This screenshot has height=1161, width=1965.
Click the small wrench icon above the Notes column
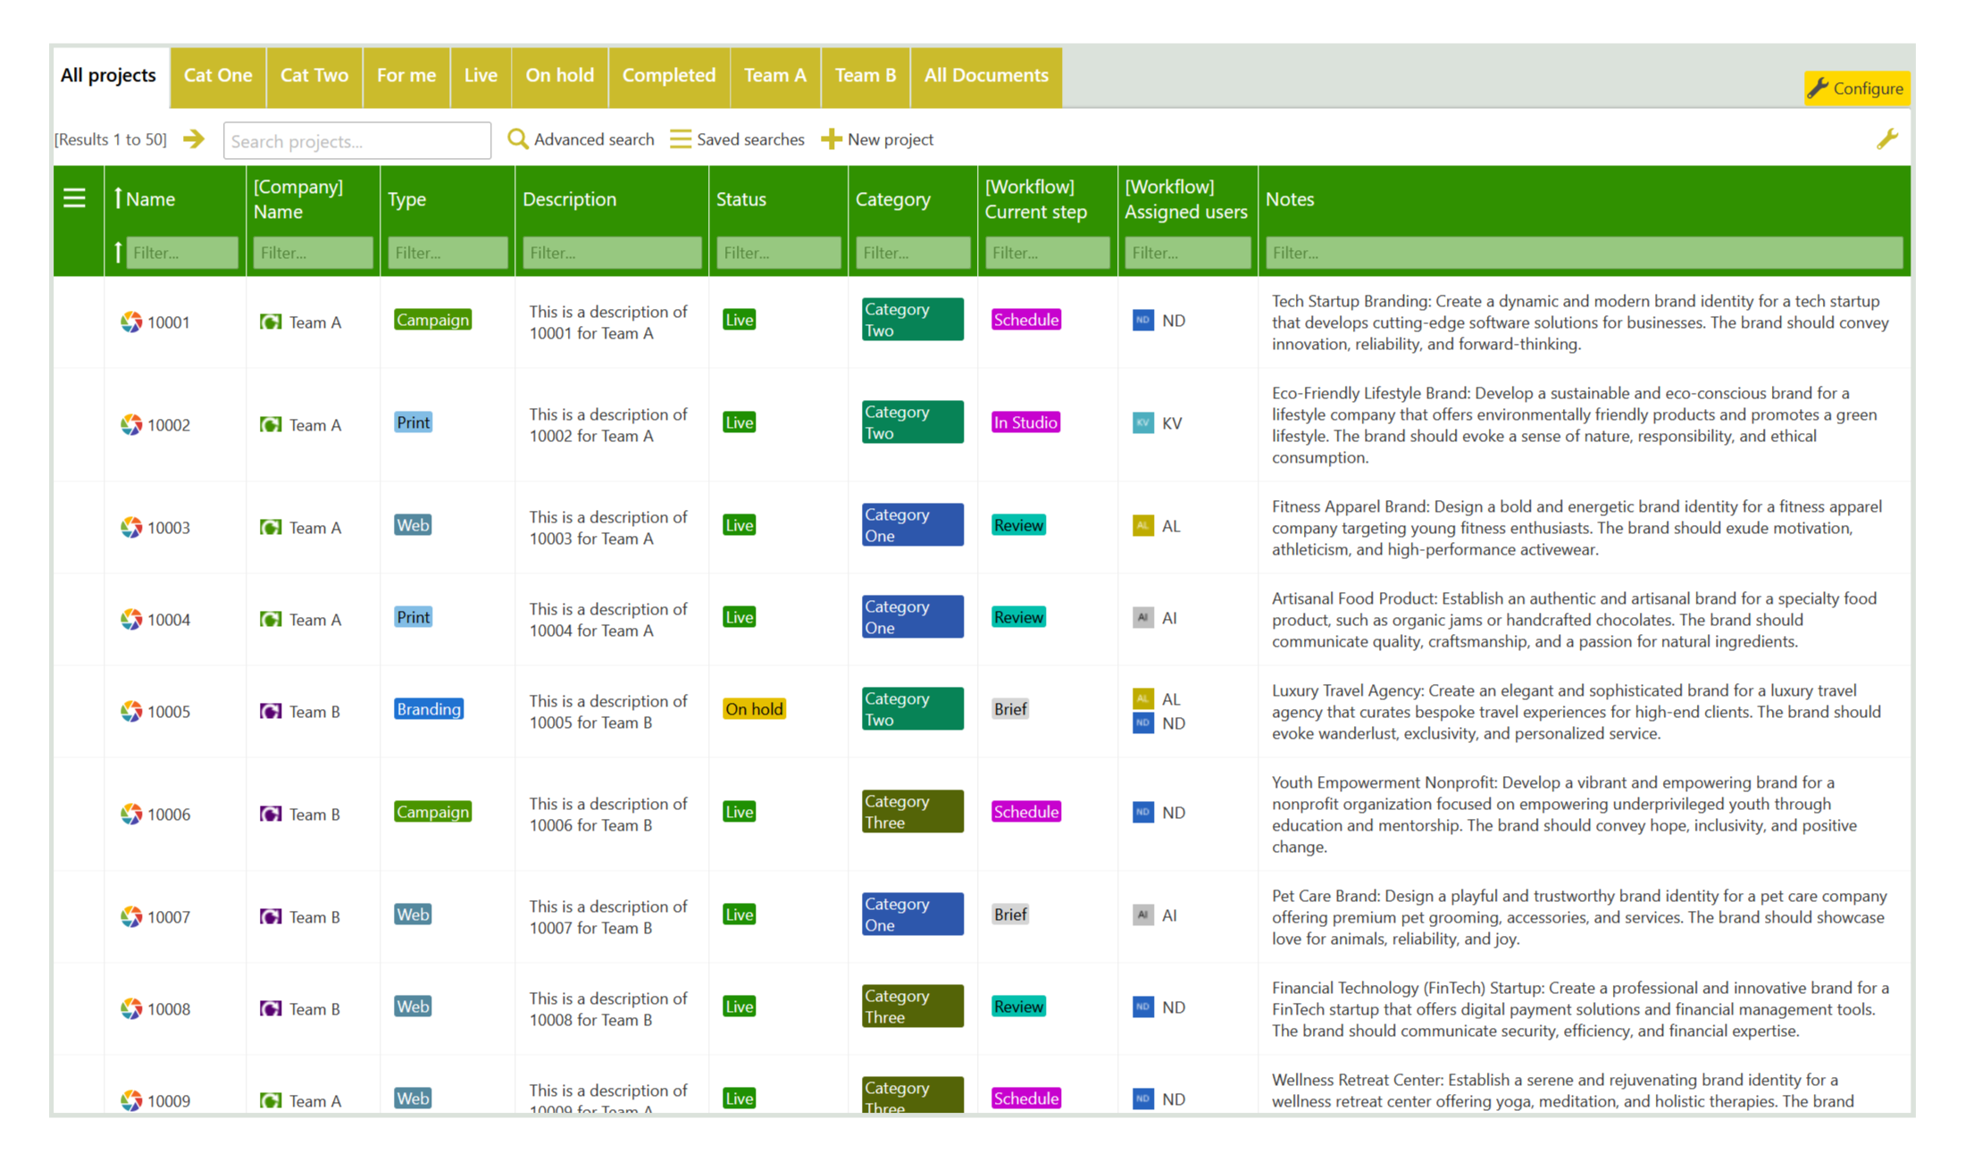[1886, 139]
